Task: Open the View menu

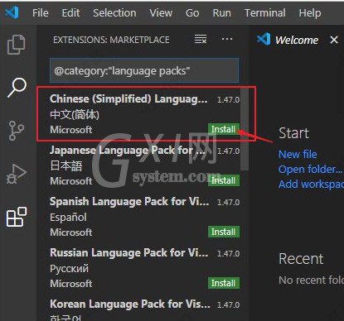Action: point(161,12)
